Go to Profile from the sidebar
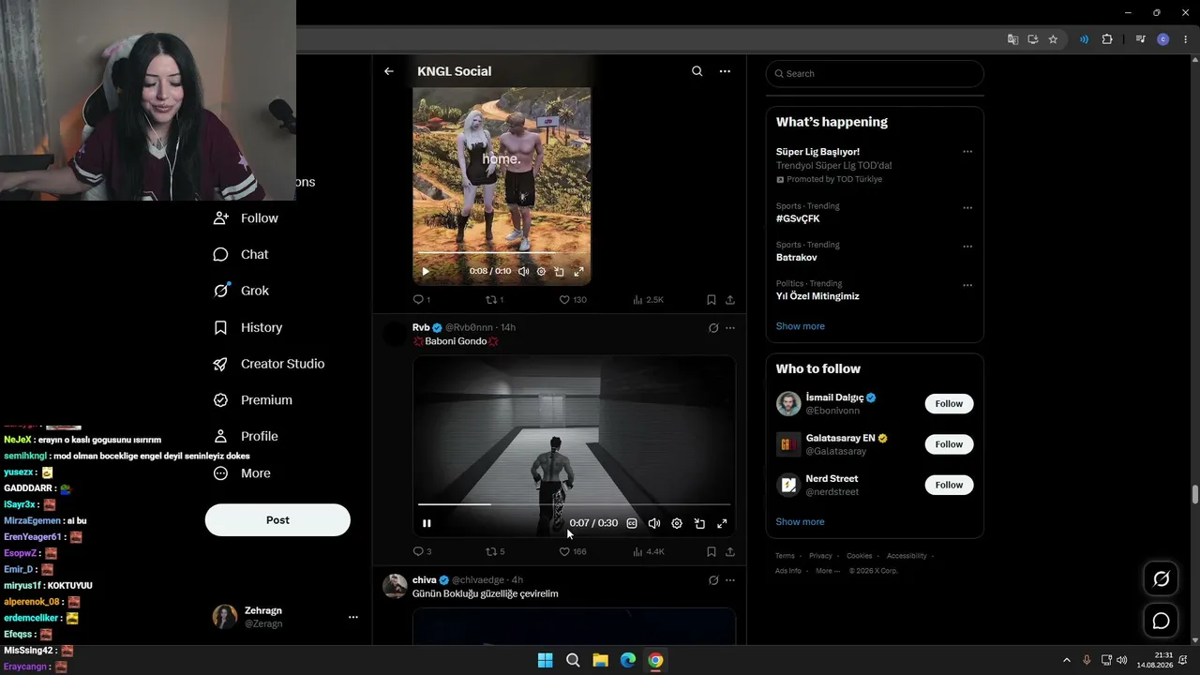The width and height of the screenshot is (1200, 675). pyautogui.click(x=247, y=436)
